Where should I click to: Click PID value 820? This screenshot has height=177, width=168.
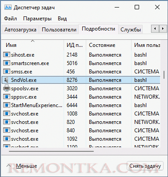point(71,122)
